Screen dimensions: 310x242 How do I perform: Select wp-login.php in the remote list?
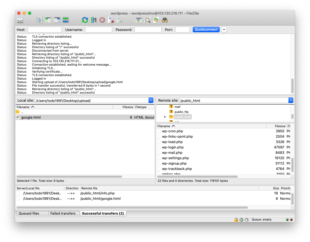[x=223, y=147]
